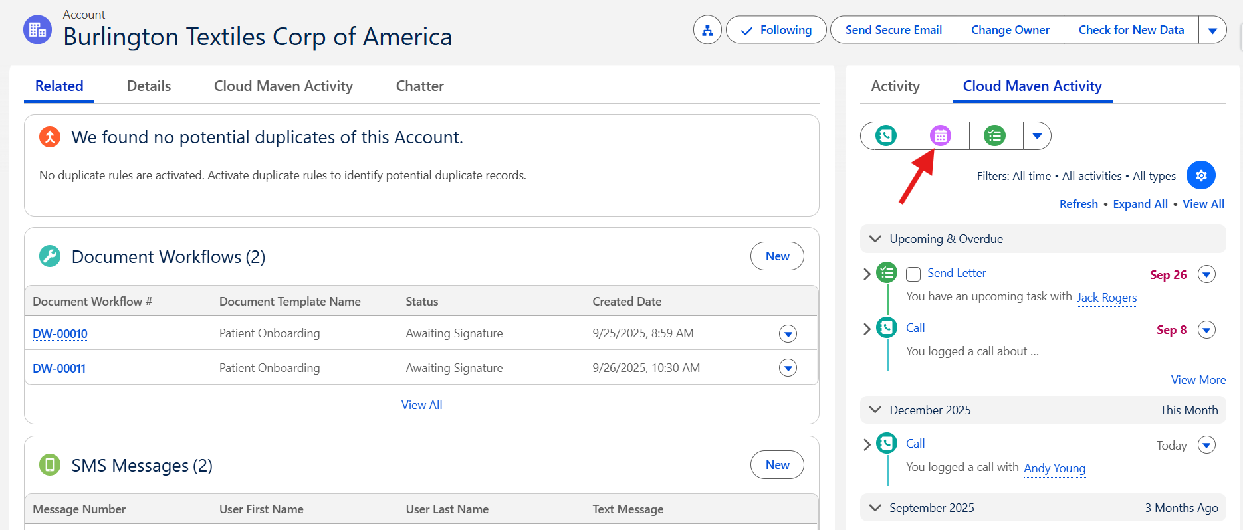The width and height of the screenshot is (1243, 530).
Task: Open document workflow DW-00011
Action: [x=59, y=369]
